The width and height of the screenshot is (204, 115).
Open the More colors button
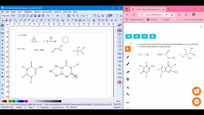(118, 101)
